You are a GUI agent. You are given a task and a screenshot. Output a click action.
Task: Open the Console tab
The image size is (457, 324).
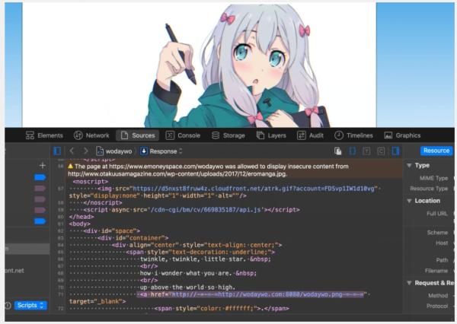(183, 135)
